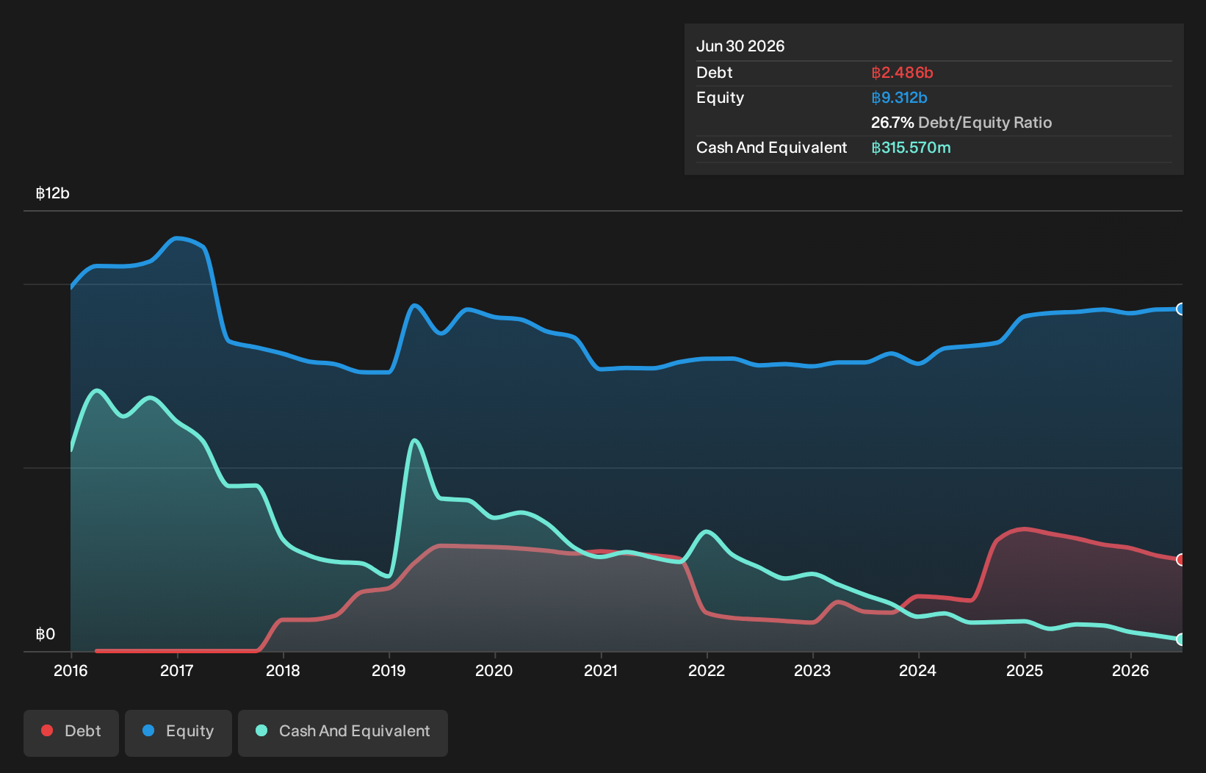Select the 2023 x-axis label
The height and width of the screenshot is (773, 1206).
click(812, 670)
